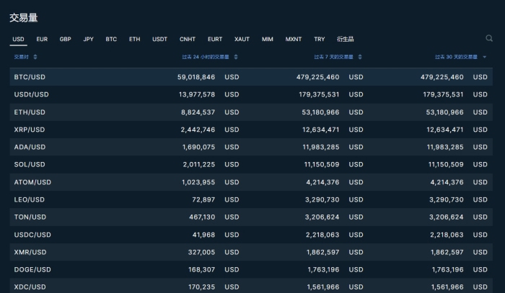Sort by past 7 days volume arrows
Viewport: 505px width, 293px height.
click(x=359, y=57)
